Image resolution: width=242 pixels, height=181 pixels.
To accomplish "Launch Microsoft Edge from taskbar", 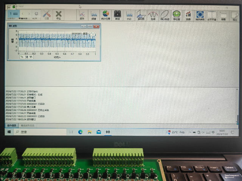I will point(80,132).
